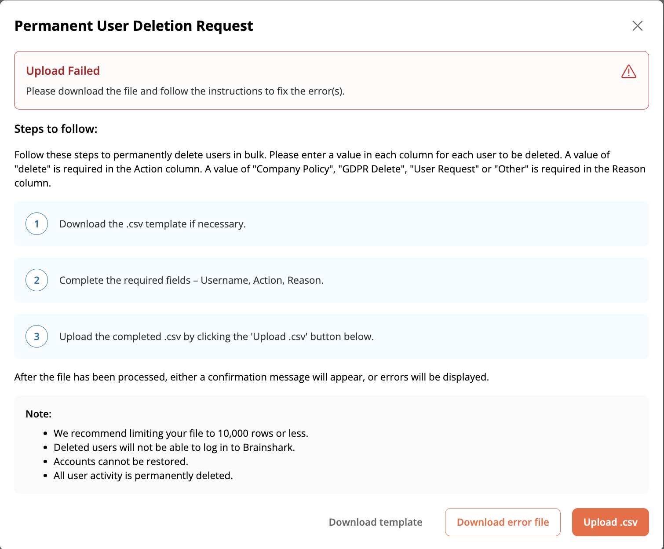Click the 'After the file has been processed' sentence
The height and width of the screenshot is (549, 664).
coord(252,377)
